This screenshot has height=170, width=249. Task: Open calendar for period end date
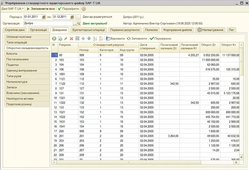point(72,17)
